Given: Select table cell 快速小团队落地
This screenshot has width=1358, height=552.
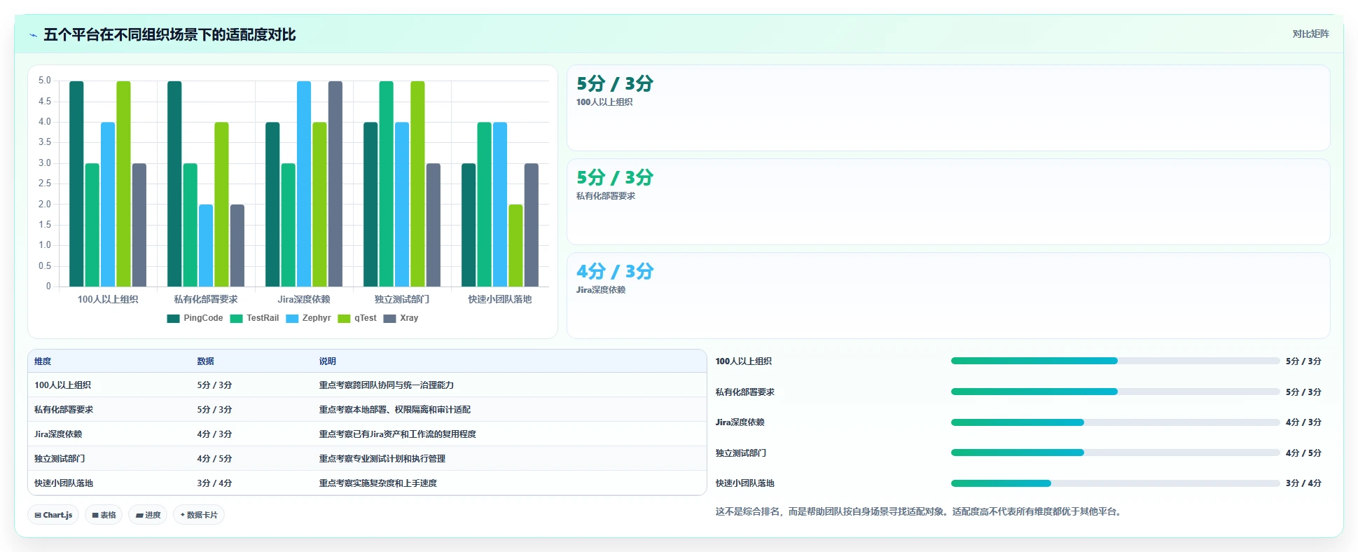Looking at the screenshot, I should pos(64,483).
